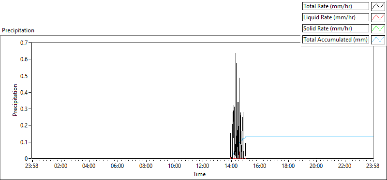Select the Total Accumulated (mm) legend label
387x180 pixels.
point(336,40)
